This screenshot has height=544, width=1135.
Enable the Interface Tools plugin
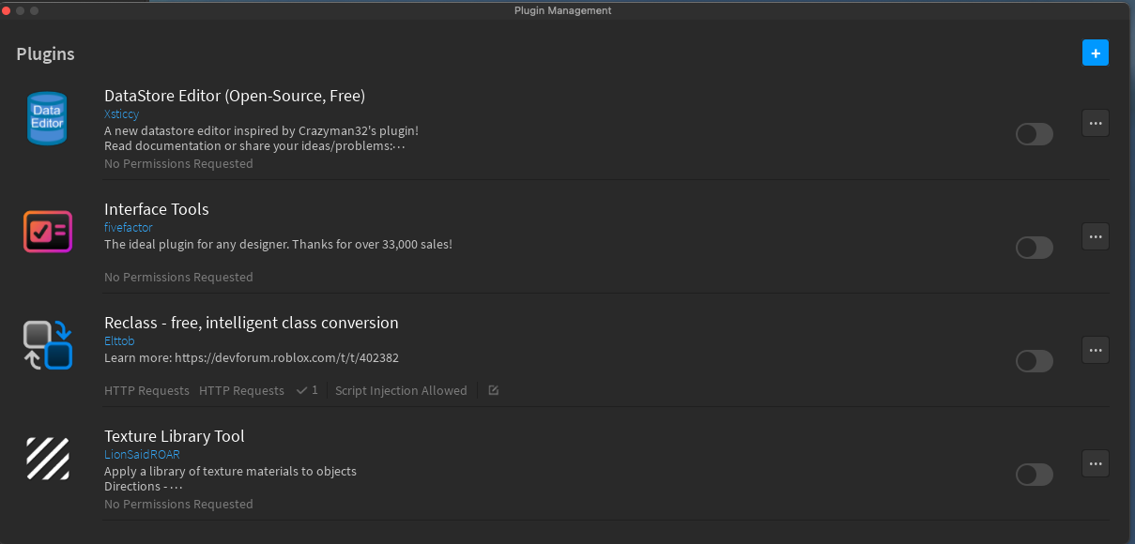click(x=1034, y=248)
